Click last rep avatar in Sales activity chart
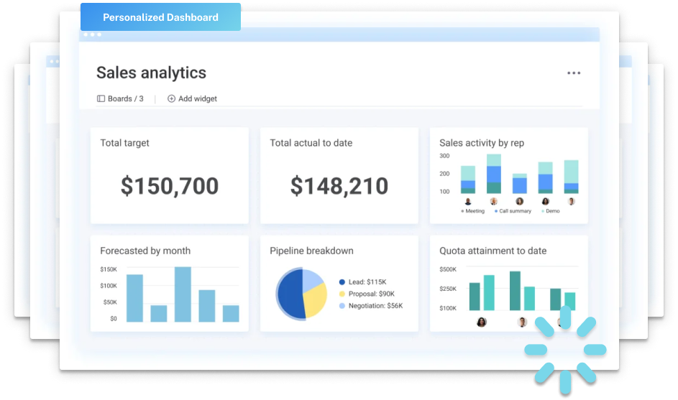Image resolution: width=678 pixels, height=400 pixels. coord(572,202)
